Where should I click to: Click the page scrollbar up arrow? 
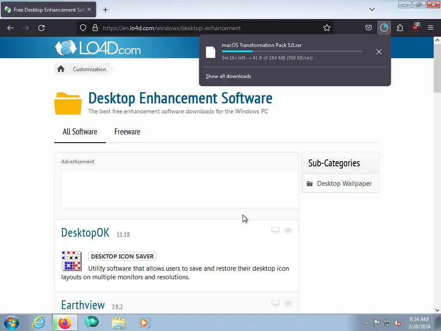(x=437, y=40)
